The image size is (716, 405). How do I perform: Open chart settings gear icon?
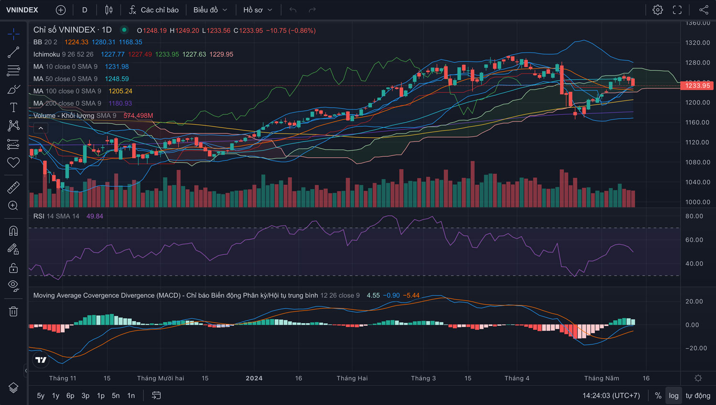point(658,10)
